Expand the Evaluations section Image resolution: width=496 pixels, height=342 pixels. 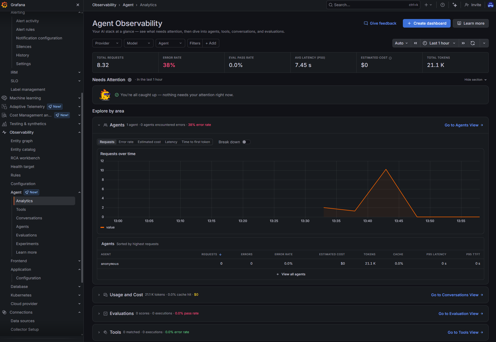99,314
